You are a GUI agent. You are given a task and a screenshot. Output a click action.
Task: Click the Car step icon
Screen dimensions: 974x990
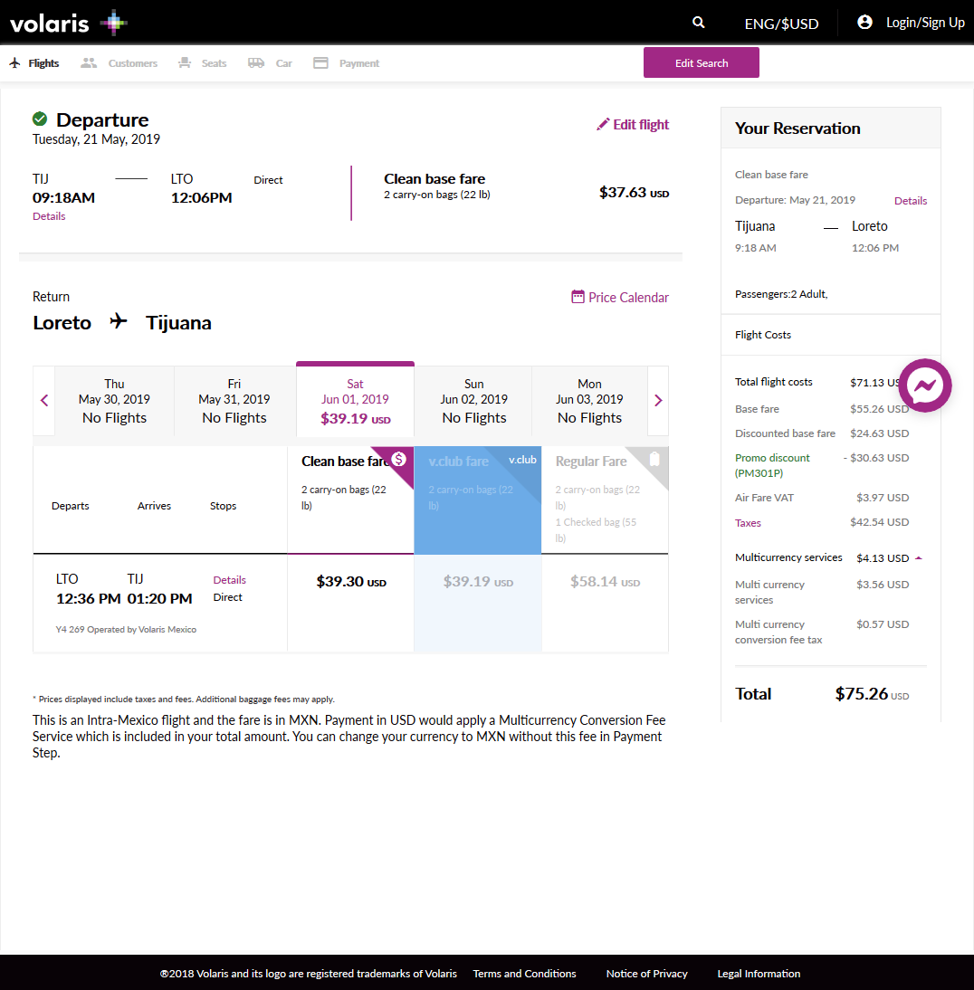point(256,63)
